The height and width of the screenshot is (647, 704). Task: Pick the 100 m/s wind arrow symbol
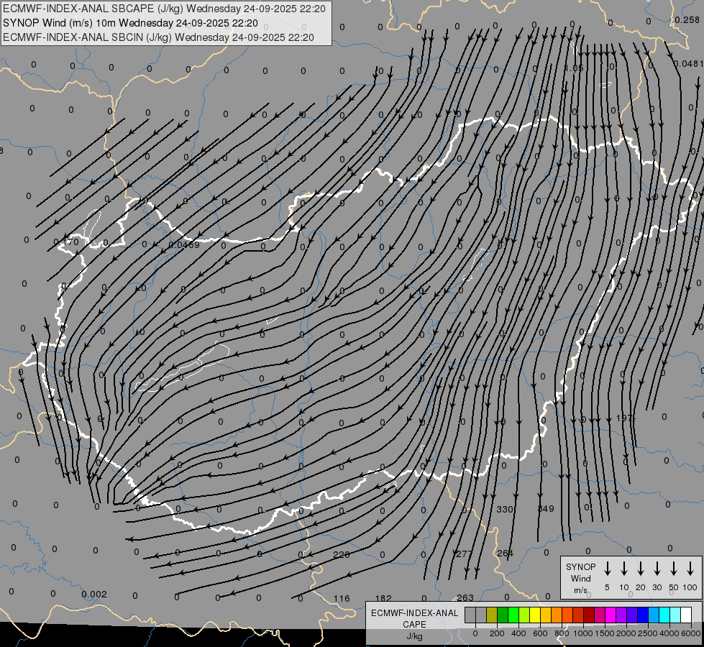pos(690,569)
